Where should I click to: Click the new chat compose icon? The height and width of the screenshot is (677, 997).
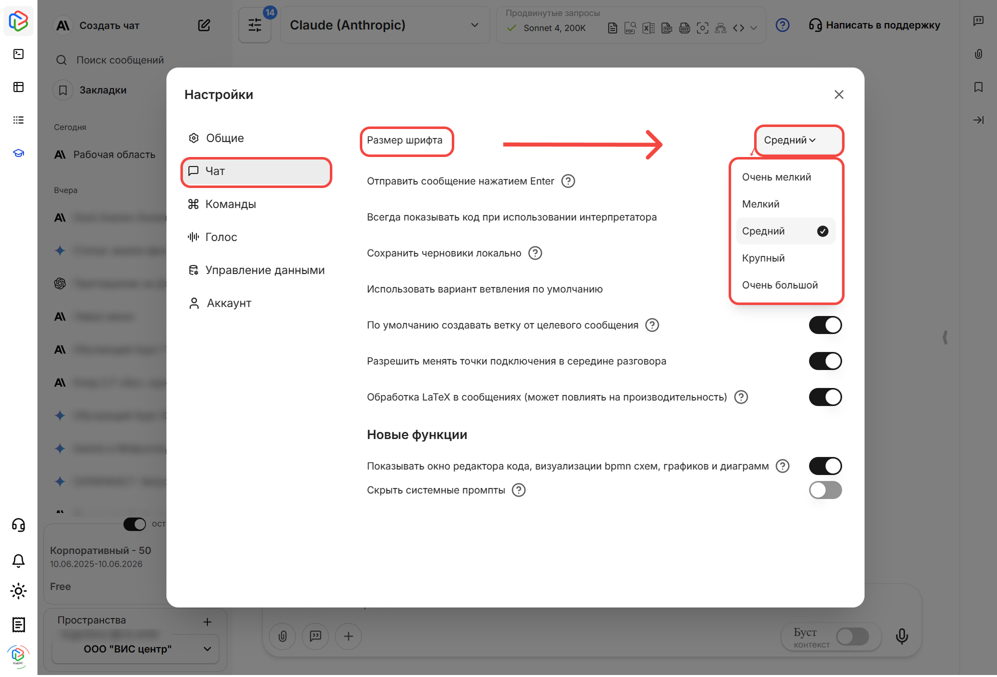(x=204, y=25)
